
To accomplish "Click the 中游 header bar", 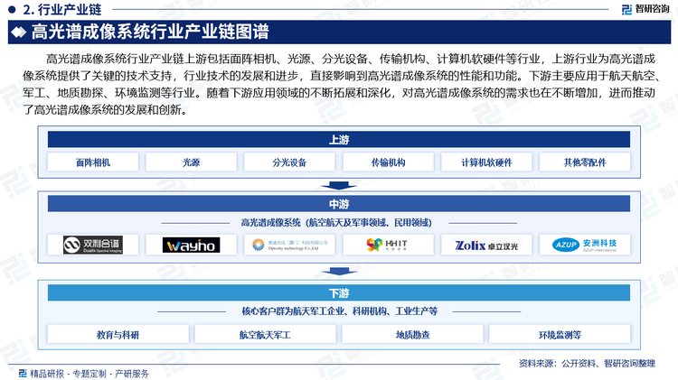I will [339, 203].
